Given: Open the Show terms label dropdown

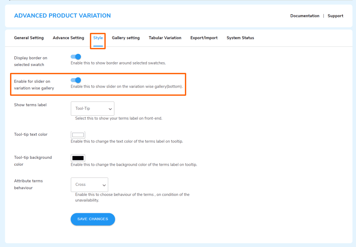Looking at the screenshot, I should pos(92,108).
